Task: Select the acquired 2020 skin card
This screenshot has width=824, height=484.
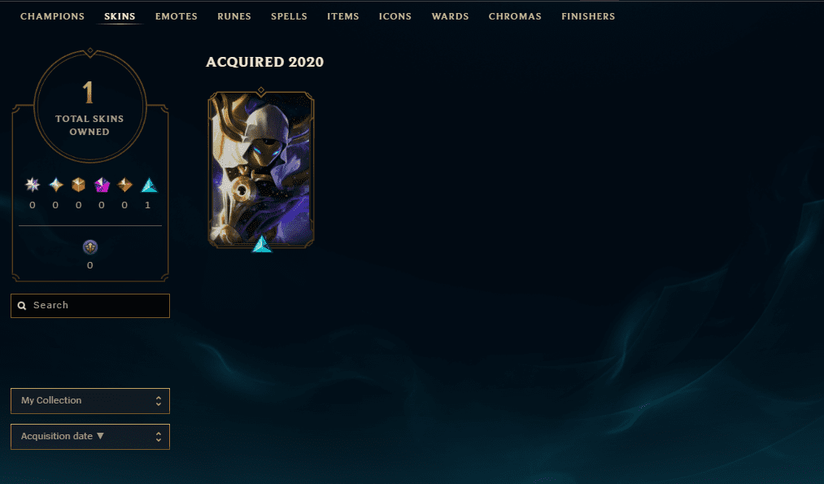Action: pos(261,169)
